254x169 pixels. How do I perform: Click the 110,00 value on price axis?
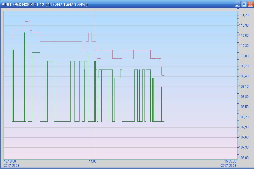244,56
